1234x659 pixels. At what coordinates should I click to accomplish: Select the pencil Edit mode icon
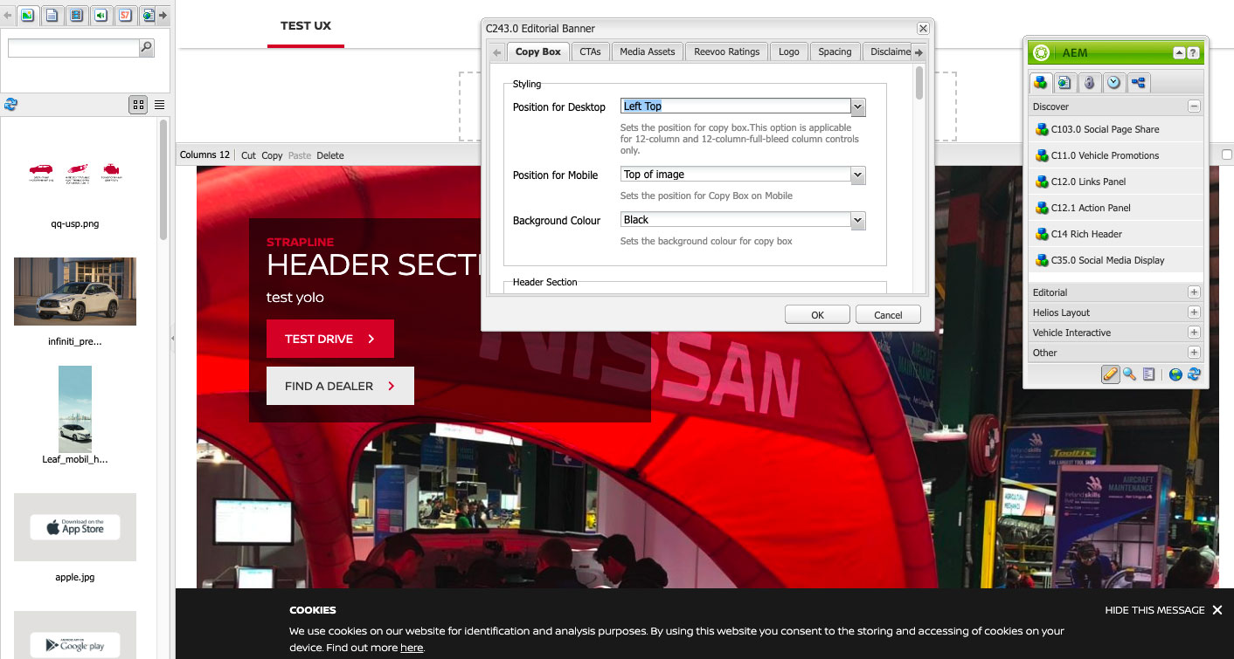coord(1110,374)
